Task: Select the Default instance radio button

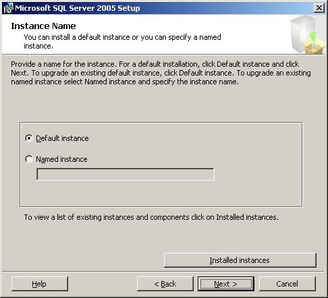Action: [x=29, y=138]
